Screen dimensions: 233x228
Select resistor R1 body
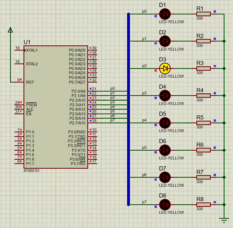[204, 14]
